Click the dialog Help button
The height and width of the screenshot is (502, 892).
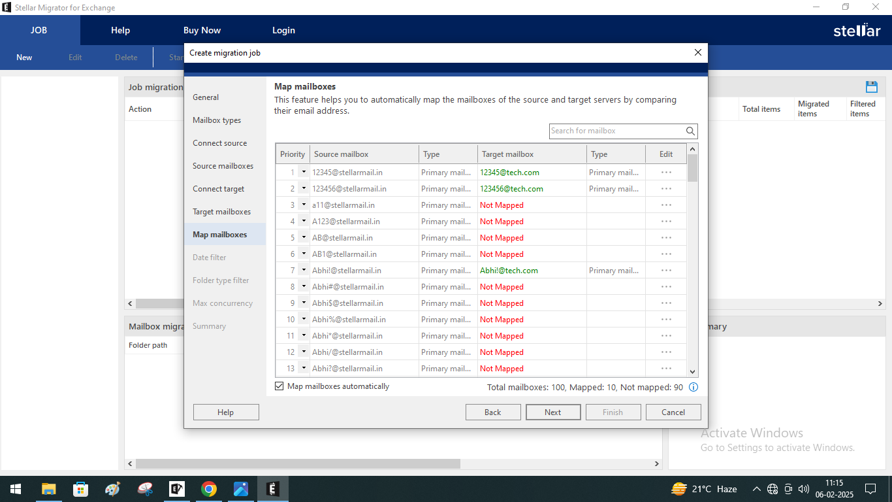[x=226, y=412]
